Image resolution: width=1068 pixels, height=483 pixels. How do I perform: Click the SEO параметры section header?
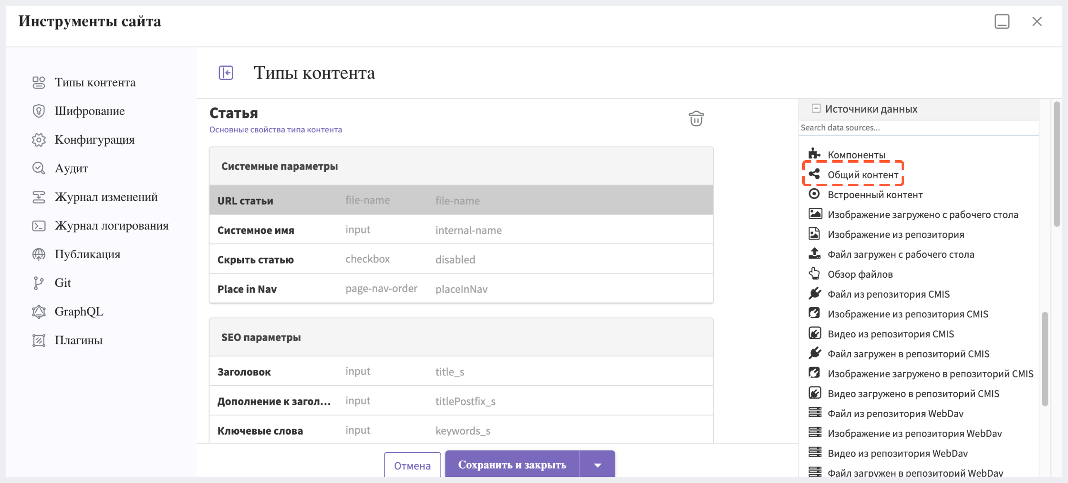click(x=461, y=337)
